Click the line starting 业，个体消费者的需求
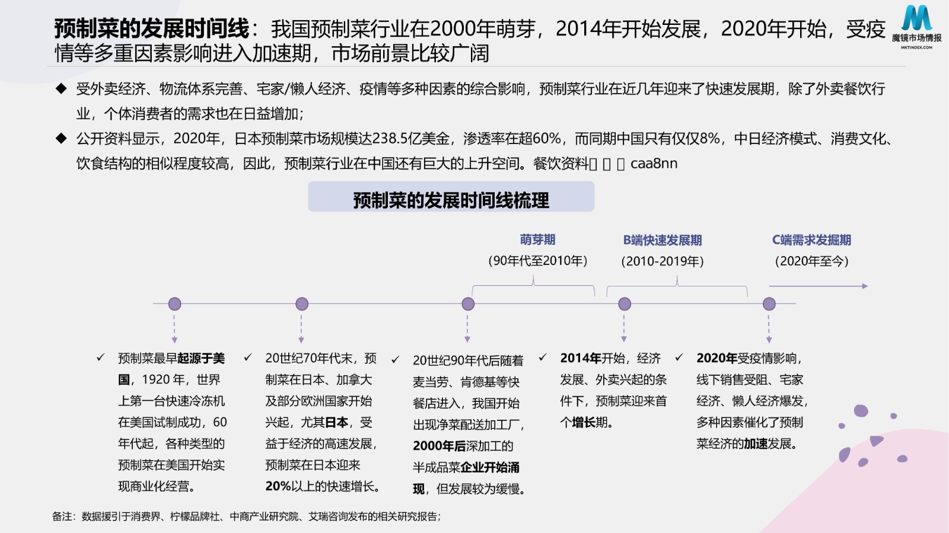Screen dimensions: 949x533 tap(190, 114)
